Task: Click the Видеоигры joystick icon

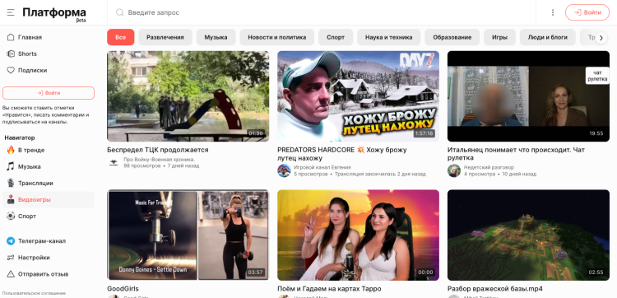Action: (x=11, y=199)
